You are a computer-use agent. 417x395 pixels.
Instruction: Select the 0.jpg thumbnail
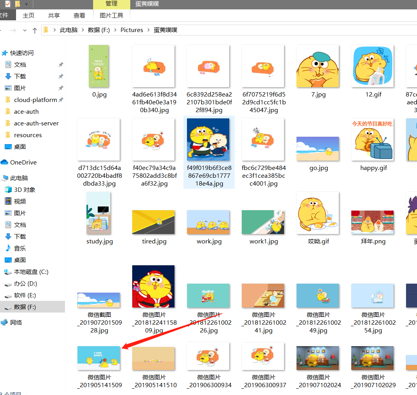click(99, 66)
